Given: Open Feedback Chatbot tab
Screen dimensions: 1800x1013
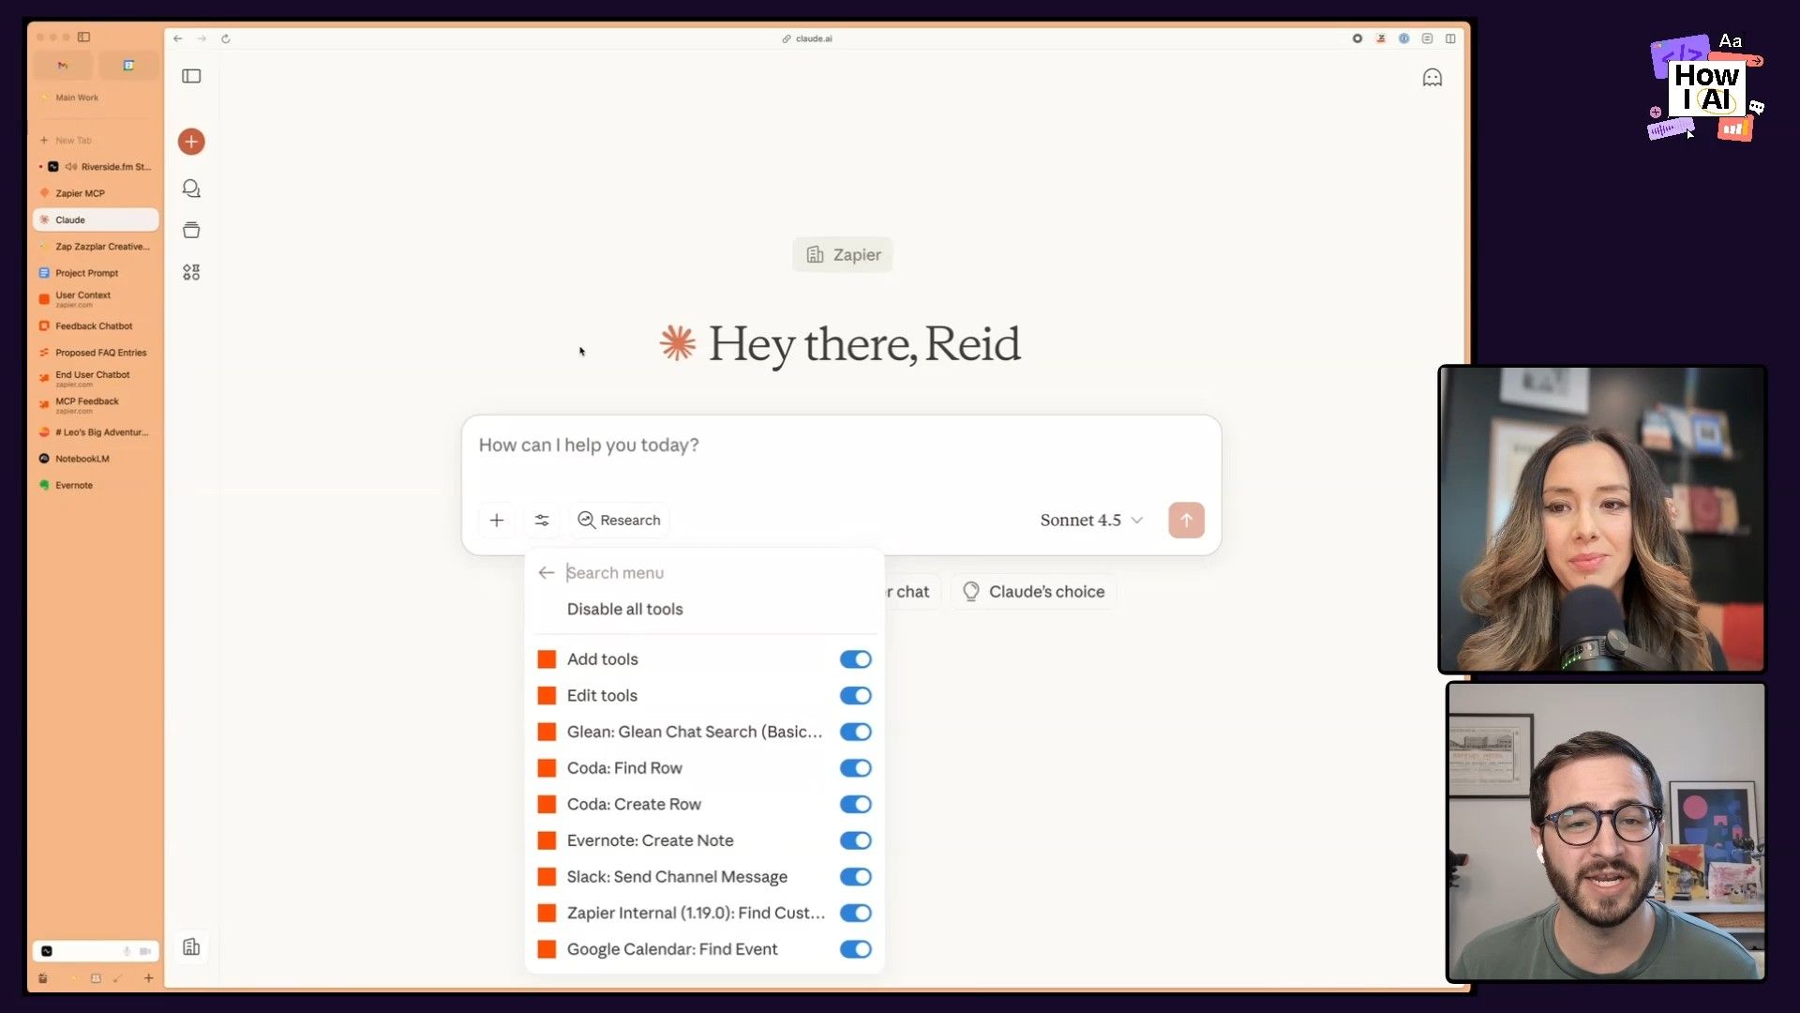Looking at the screenshot, I should click(x=96, y=326).
